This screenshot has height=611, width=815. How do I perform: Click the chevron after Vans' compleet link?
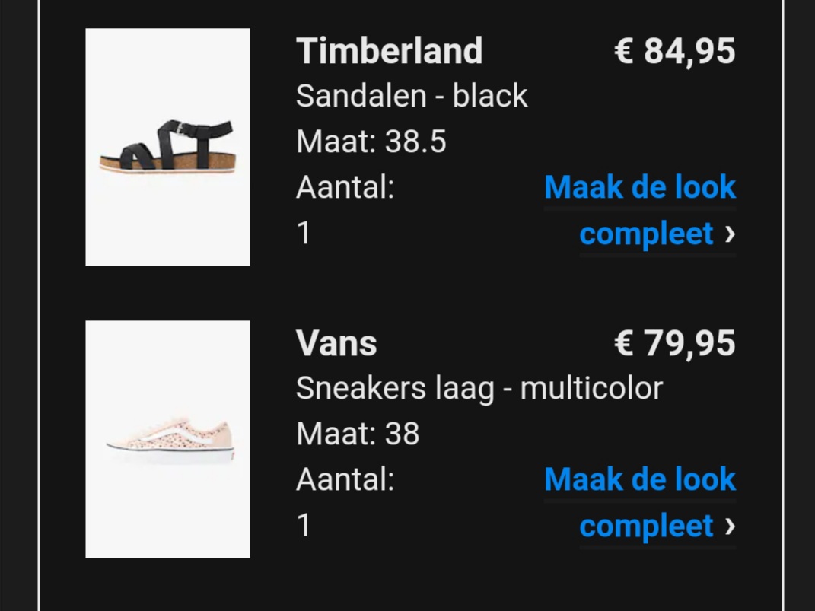pos(730,527)
